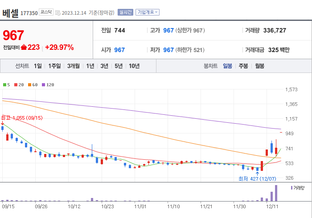Click the current price 967 in red

[13, 35]
